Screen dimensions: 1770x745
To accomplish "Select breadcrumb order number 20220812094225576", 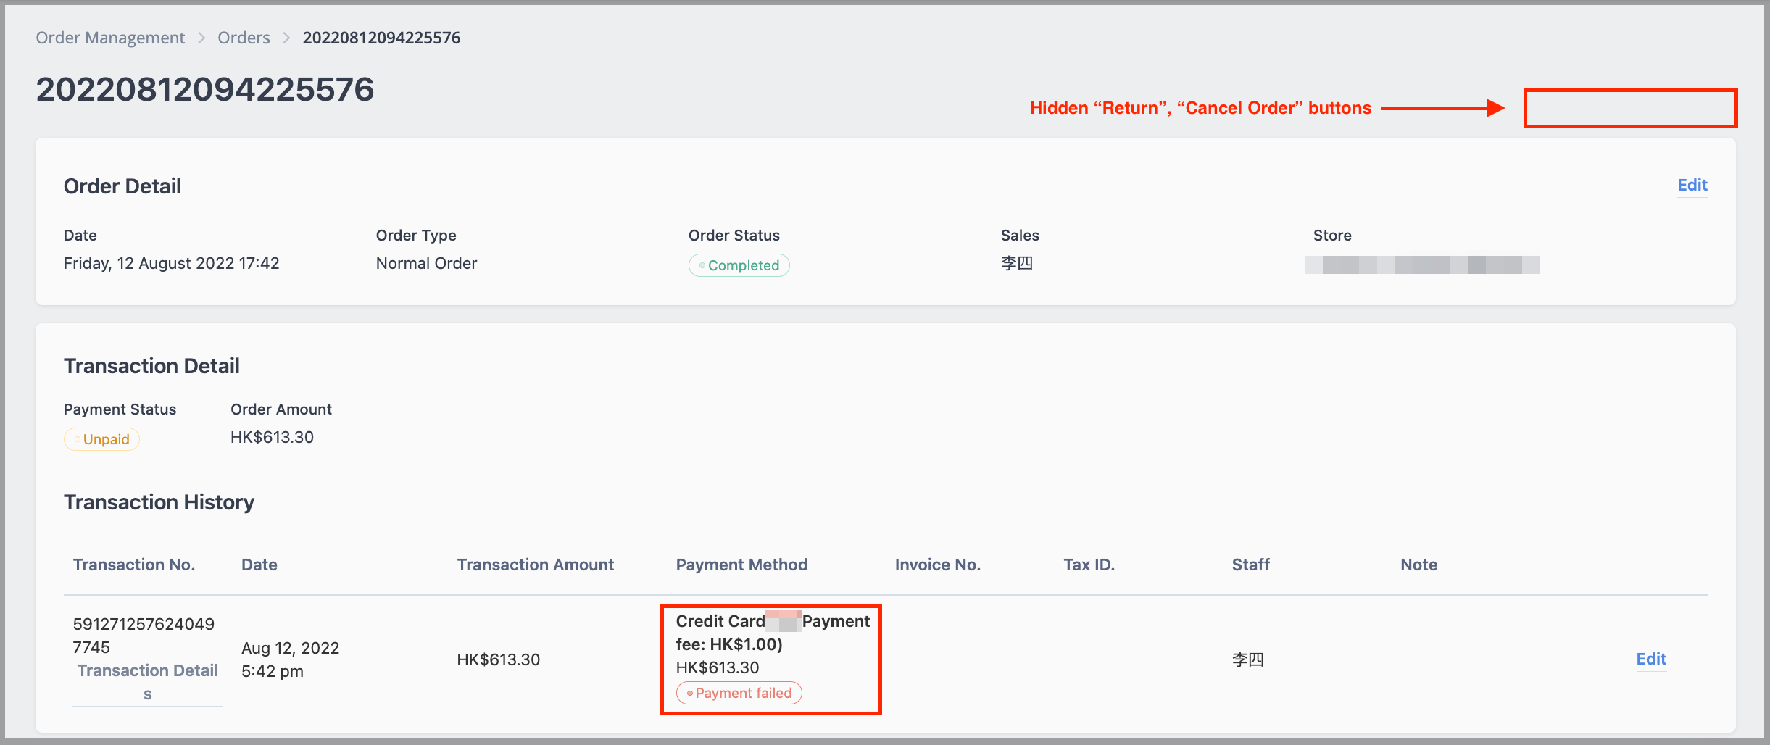I will 381,38.
